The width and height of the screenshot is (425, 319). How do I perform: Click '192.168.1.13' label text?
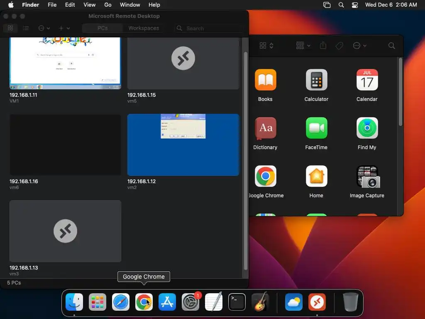pos(24,268)
